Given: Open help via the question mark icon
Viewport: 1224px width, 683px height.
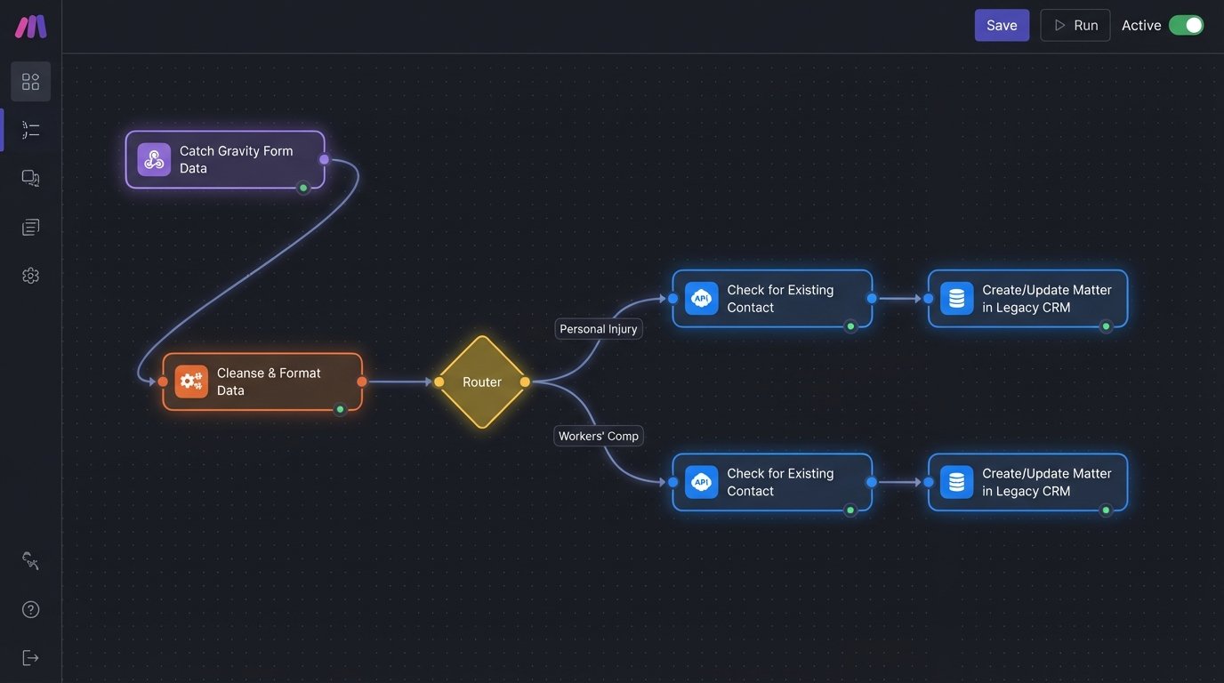Looking at the screenshot, I should [30, 609].
